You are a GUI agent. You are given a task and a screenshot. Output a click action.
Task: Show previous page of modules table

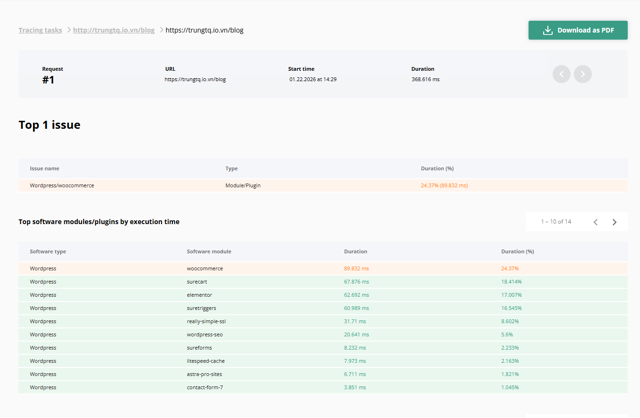point(596,222)
